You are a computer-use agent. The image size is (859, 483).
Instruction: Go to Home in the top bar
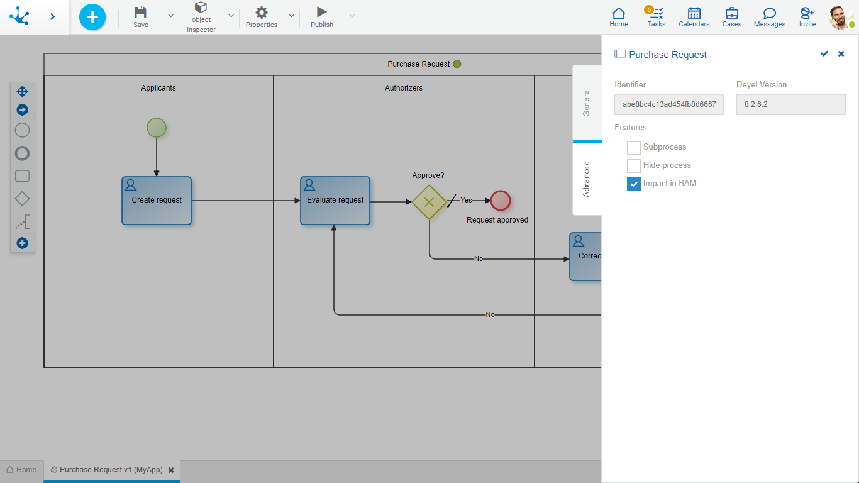click(x=619, y=17)
